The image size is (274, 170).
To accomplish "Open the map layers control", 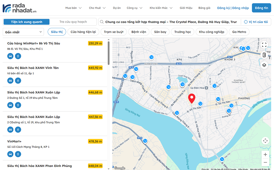I will (264, 65).
